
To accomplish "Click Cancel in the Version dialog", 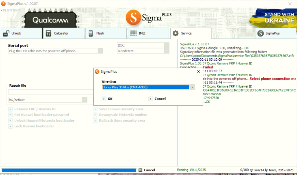I will click(x=157, y=99).
